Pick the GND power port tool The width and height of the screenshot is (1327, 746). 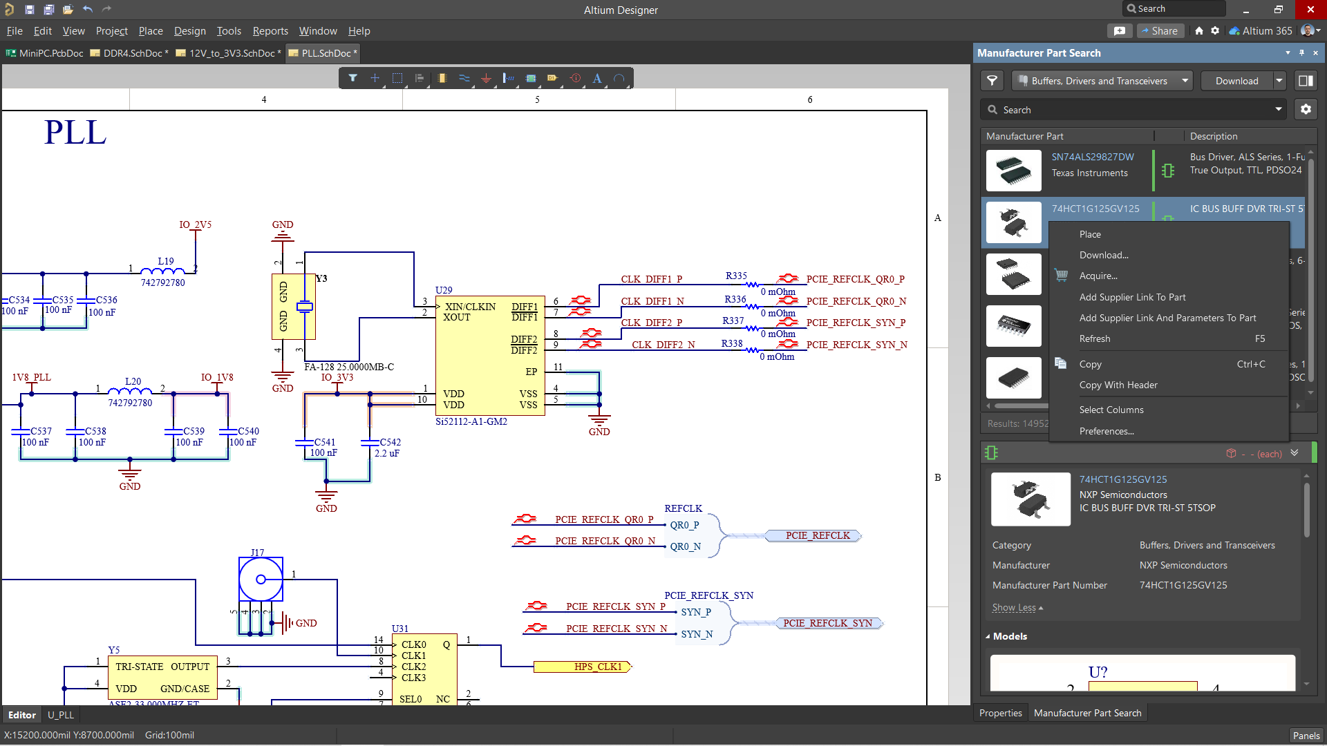point(486,78)
